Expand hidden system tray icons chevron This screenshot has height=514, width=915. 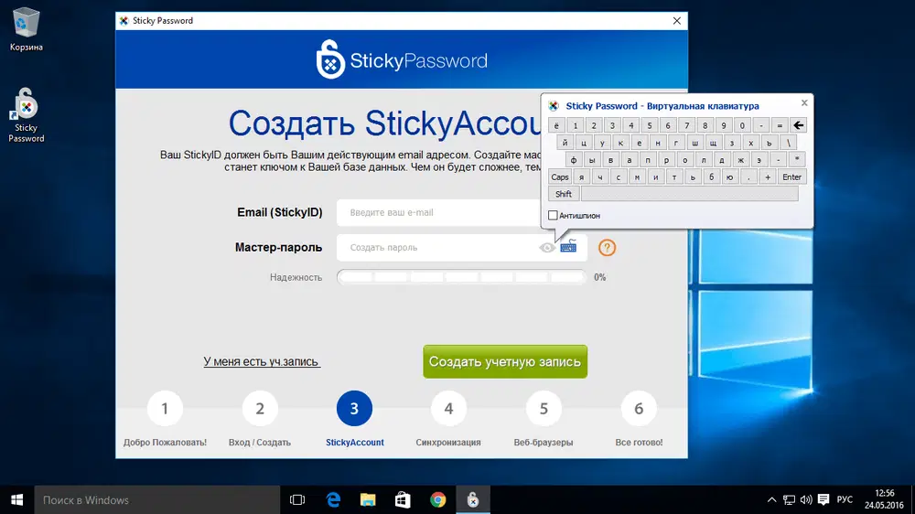771,500
